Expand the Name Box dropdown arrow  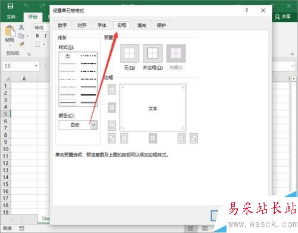tap(36, 66)
